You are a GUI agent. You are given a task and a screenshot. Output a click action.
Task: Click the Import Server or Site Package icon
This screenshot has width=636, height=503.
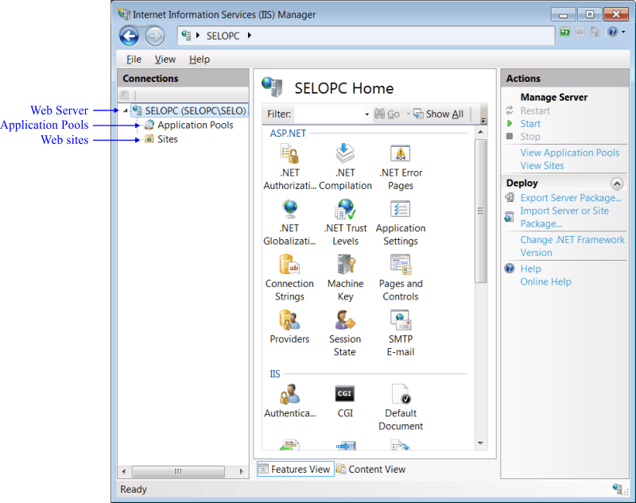(x=510, y=217)
